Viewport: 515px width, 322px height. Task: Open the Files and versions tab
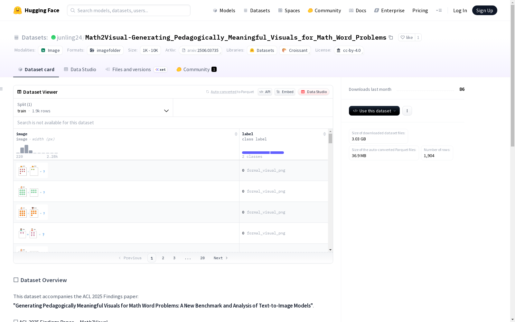136,70
